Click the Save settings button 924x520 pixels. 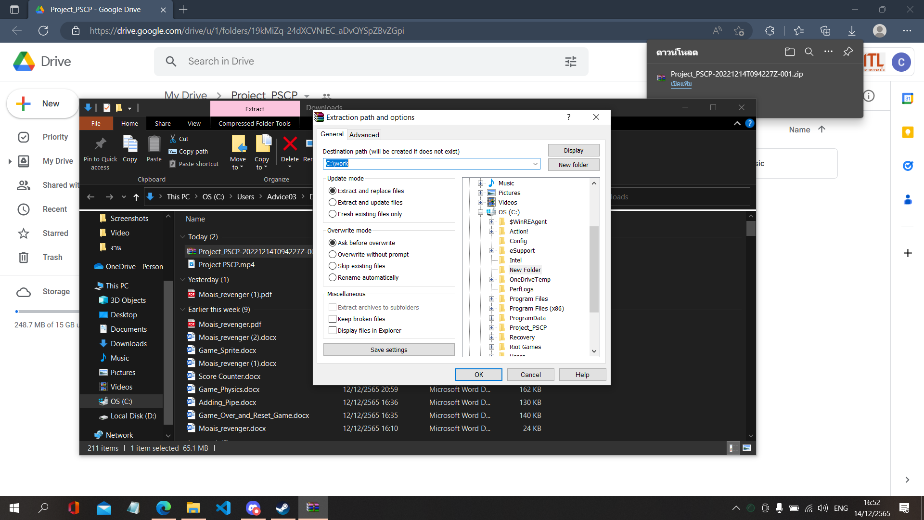click(389, 350)
